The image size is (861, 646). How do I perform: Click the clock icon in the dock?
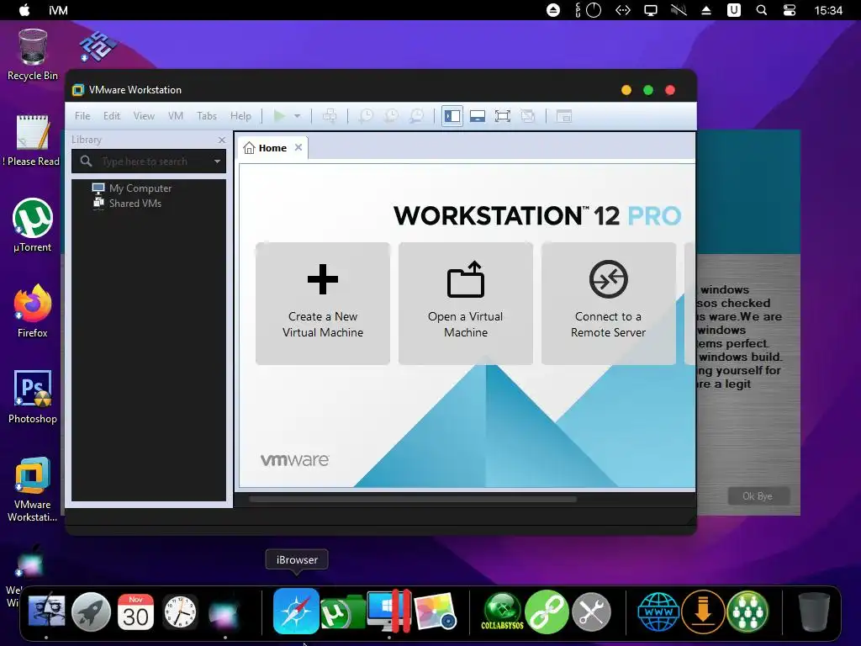(x=180, y=612)
